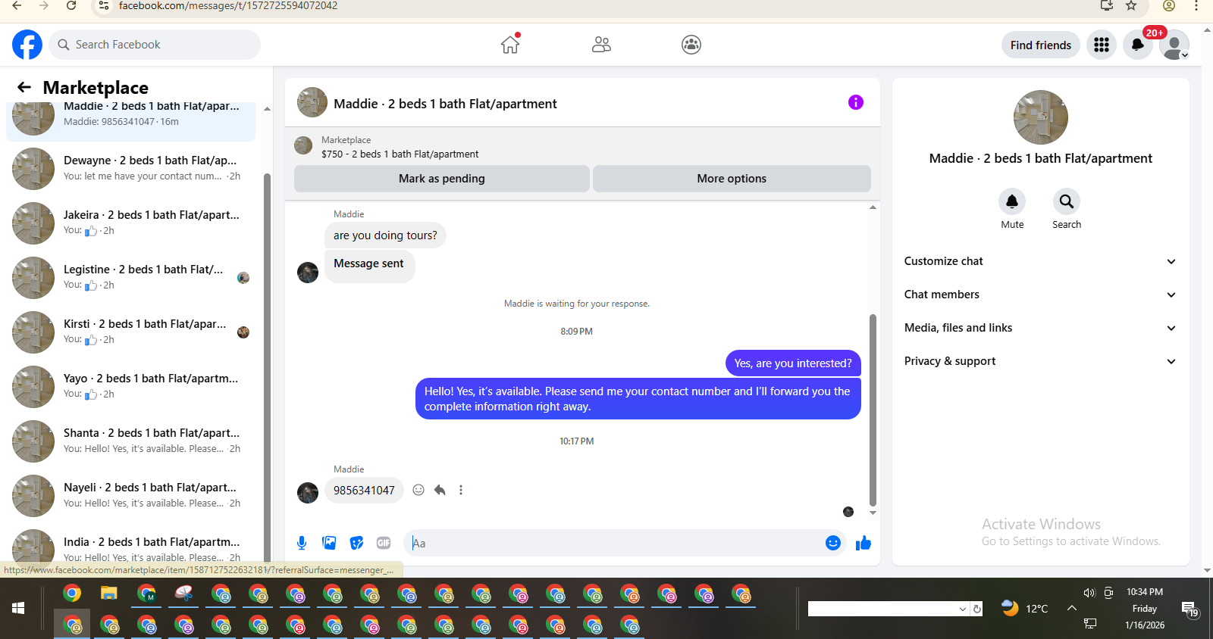Reply to the 9856341047 message
This screenshot has width=1213, height=639.
440,490
